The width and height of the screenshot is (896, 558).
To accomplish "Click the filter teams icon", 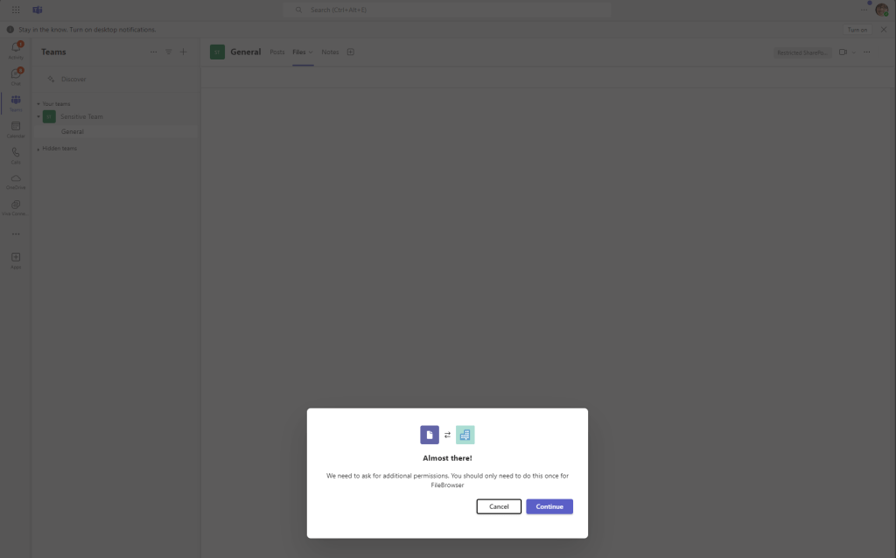I will [169, 52].
